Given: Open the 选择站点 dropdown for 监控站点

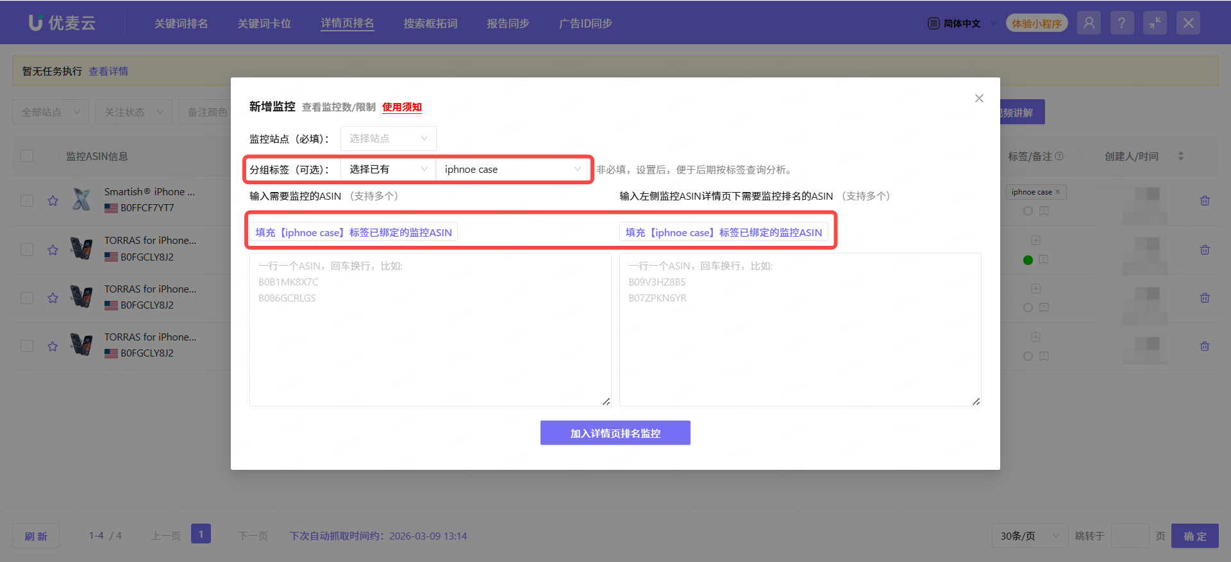Looking at the screenshot, I should pos(389,138).
